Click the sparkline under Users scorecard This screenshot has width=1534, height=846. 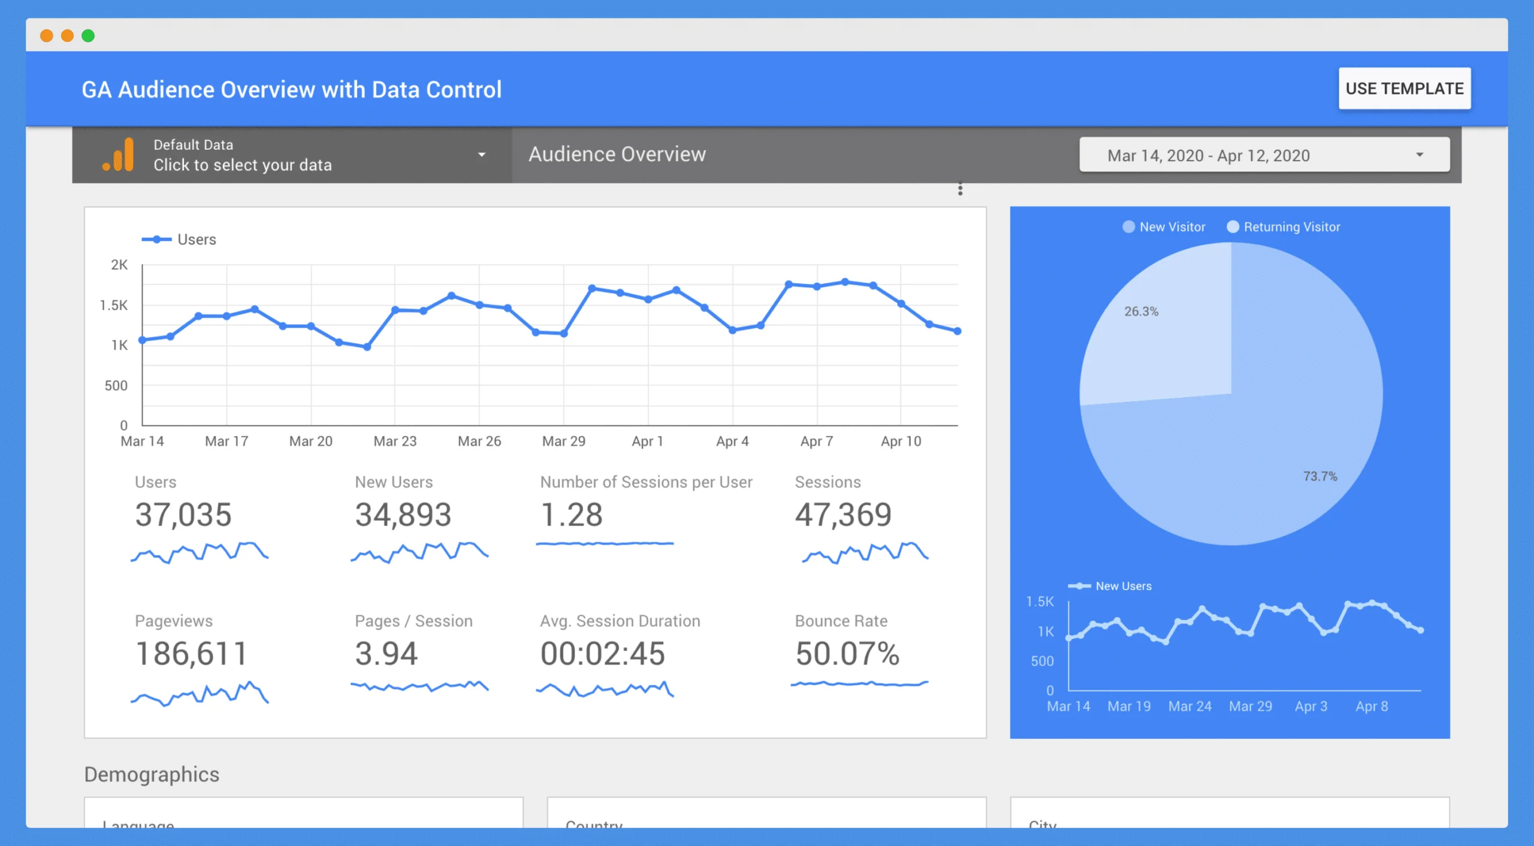(200, 552)
